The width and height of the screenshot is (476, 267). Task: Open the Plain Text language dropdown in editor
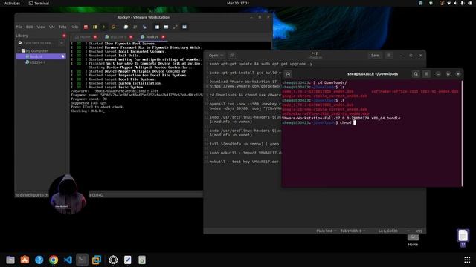327,231
